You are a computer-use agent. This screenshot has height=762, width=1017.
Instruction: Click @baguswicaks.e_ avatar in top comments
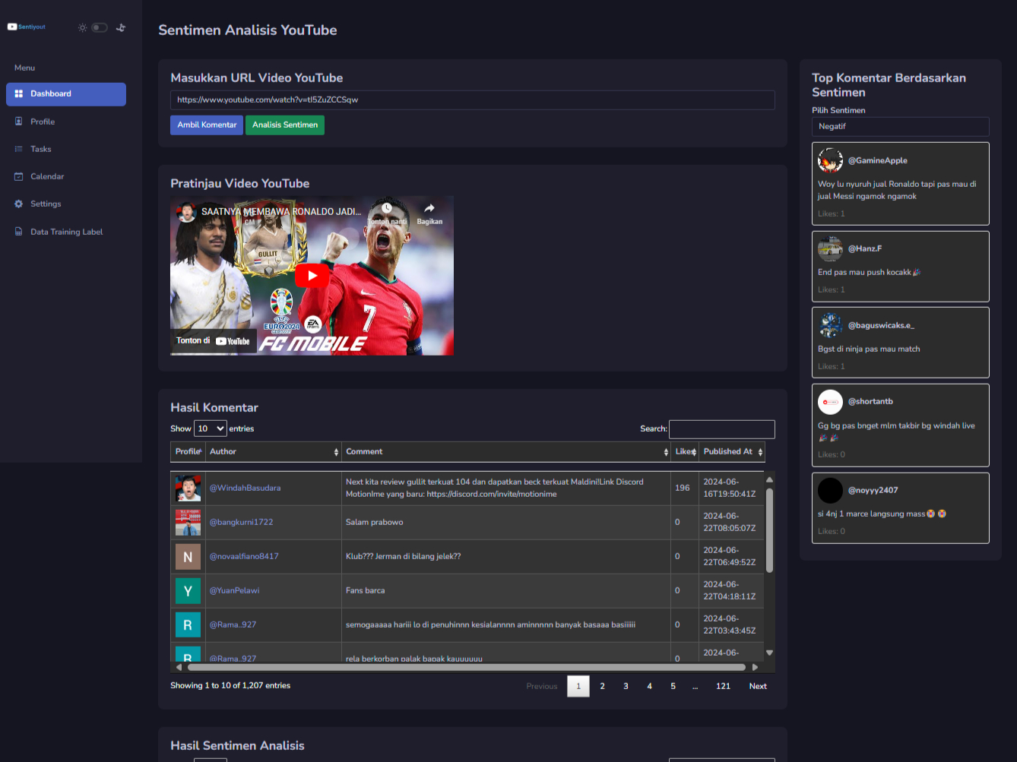point(830,325)
